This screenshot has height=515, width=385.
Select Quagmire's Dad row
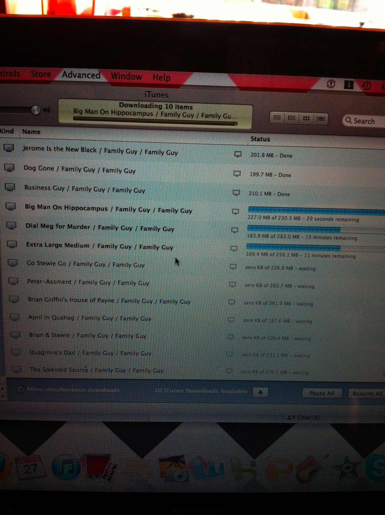pyautogui.click(x=192, y=354)
